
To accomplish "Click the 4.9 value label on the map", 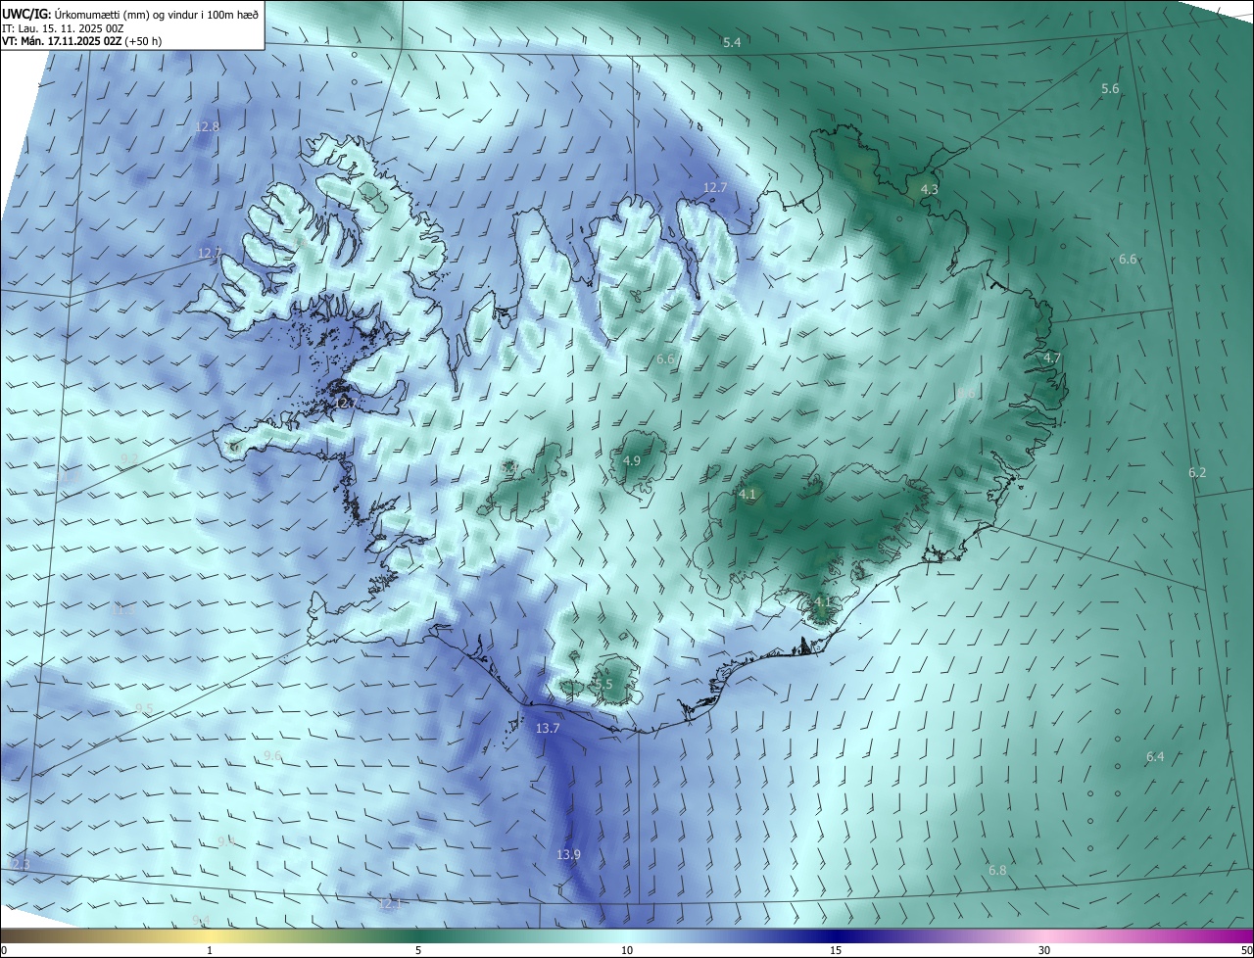I will (632, 460).
